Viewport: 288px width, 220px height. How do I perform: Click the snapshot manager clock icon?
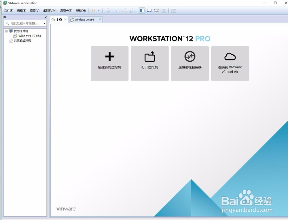click(132, 11)
